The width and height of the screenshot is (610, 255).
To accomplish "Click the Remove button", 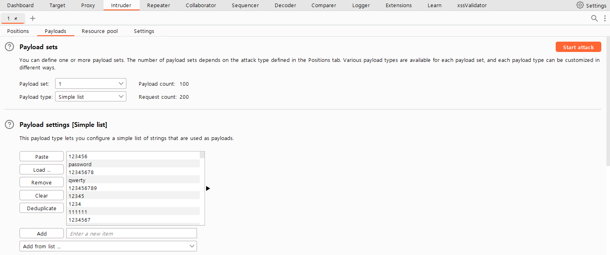I will coord(42,182).
